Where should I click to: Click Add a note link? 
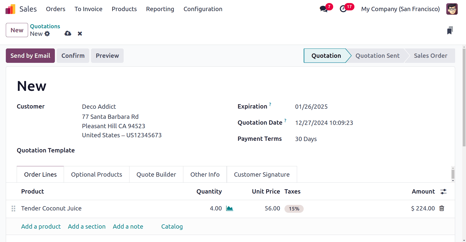[x=128, y=226]
